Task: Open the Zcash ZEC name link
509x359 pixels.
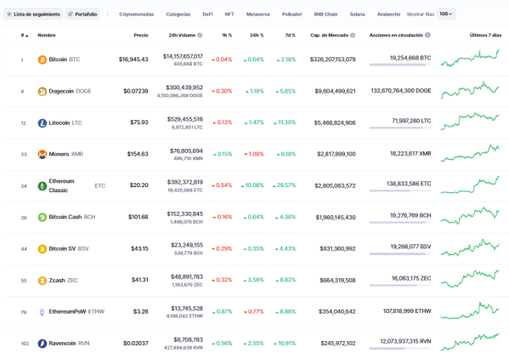Action: click(63, 280)
